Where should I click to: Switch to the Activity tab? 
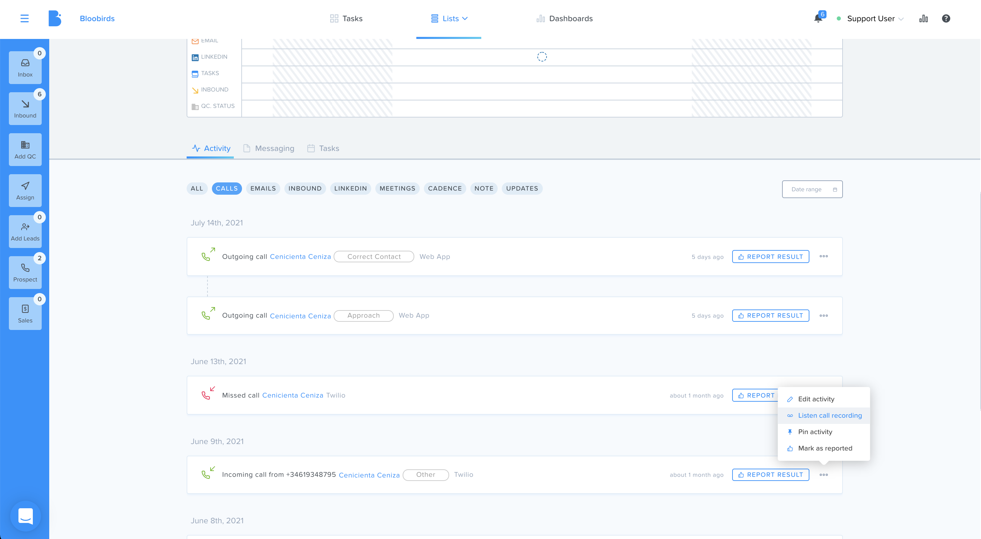tap(211, 149)
